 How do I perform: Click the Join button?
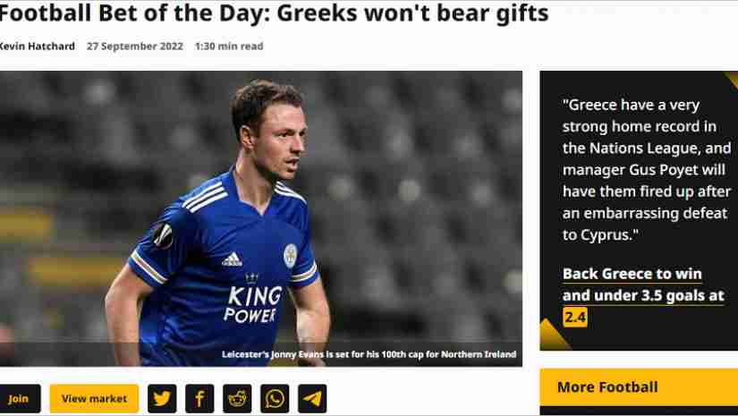(19, 399)
